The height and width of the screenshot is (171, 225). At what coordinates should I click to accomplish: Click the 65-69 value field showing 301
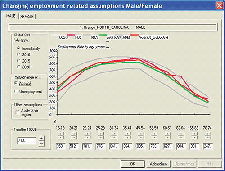(x=194, y=146)
